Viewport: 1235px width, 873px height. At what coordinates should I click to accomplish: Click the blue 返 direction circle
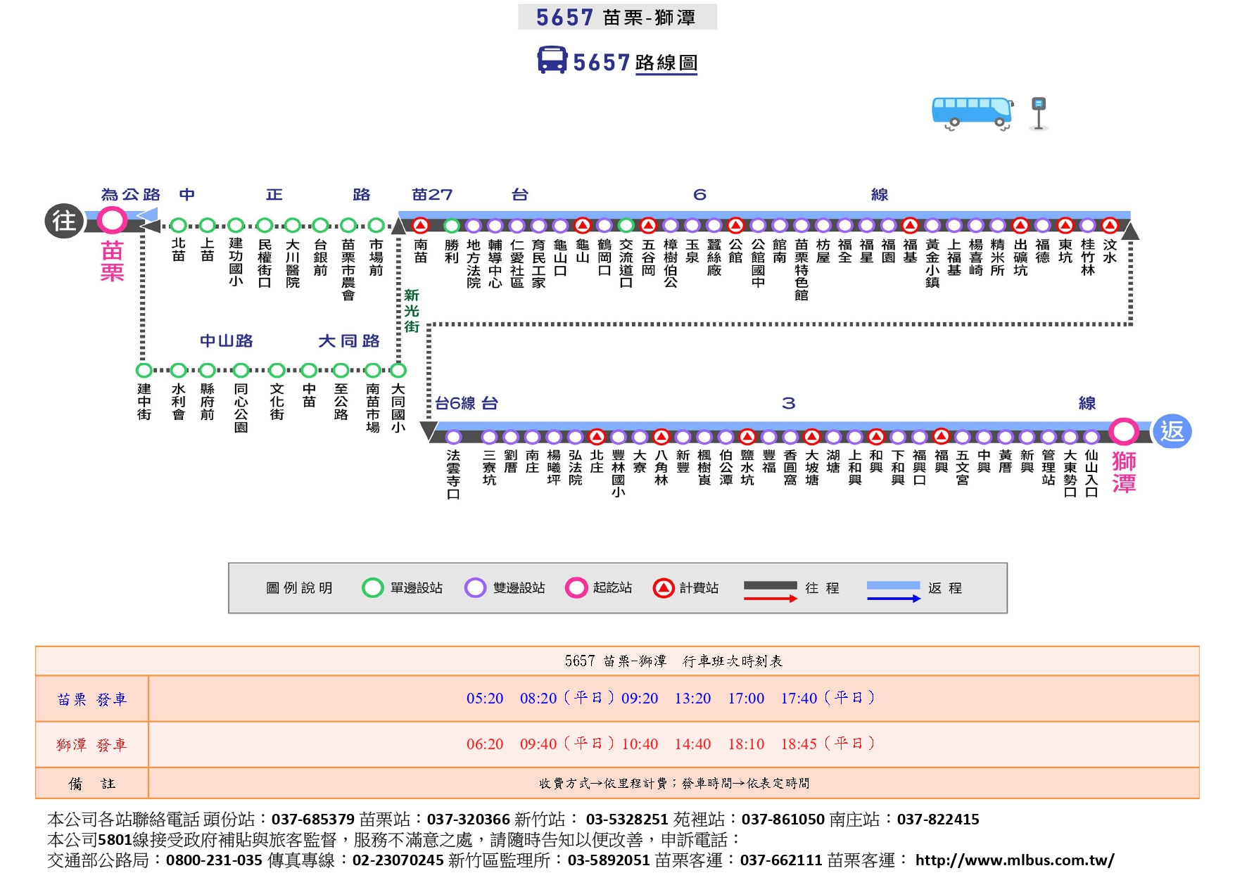click(1172, 431)
